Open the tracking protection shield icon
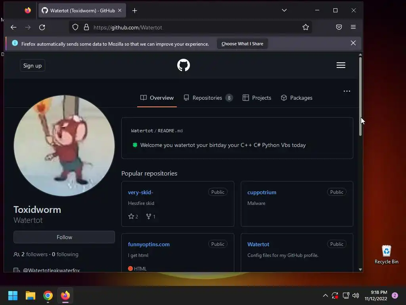This screenshot has height=305, width=406. click(x=75, y=27)
